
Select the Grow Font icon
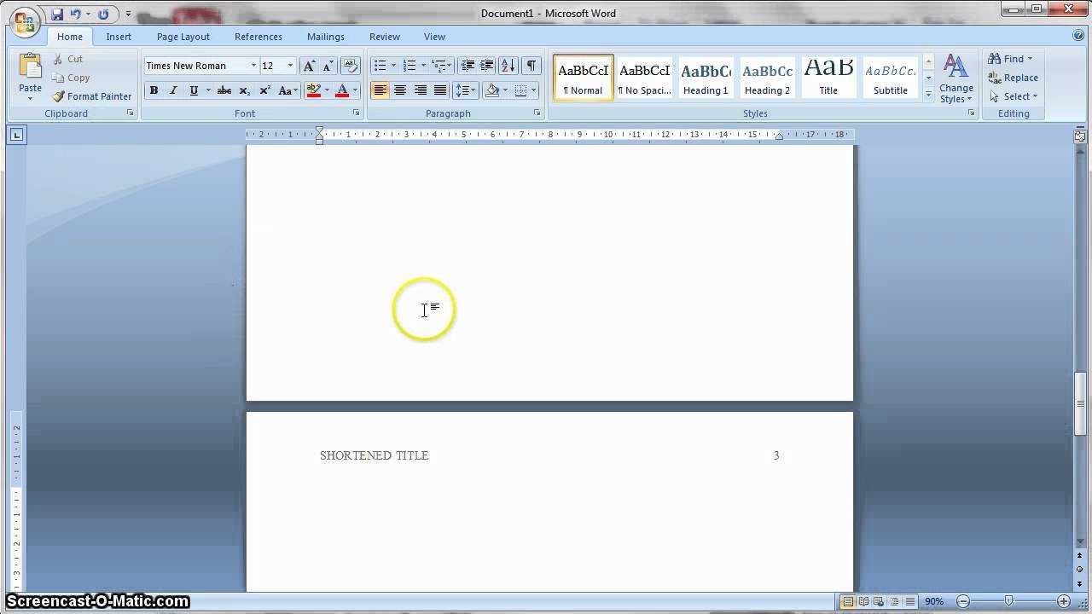point(309,65)
